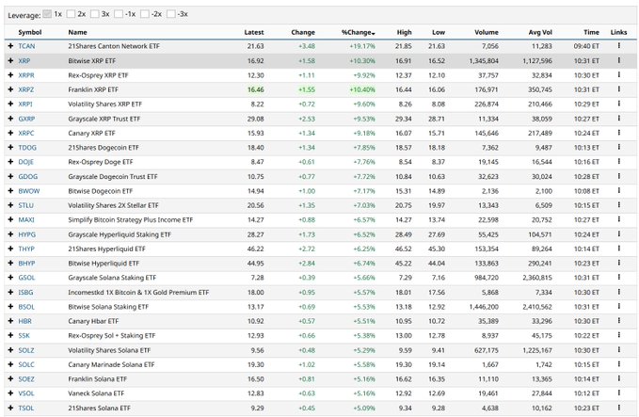
Task: Open the links menu for BSOL row
Action: click(x=618, y=306)
